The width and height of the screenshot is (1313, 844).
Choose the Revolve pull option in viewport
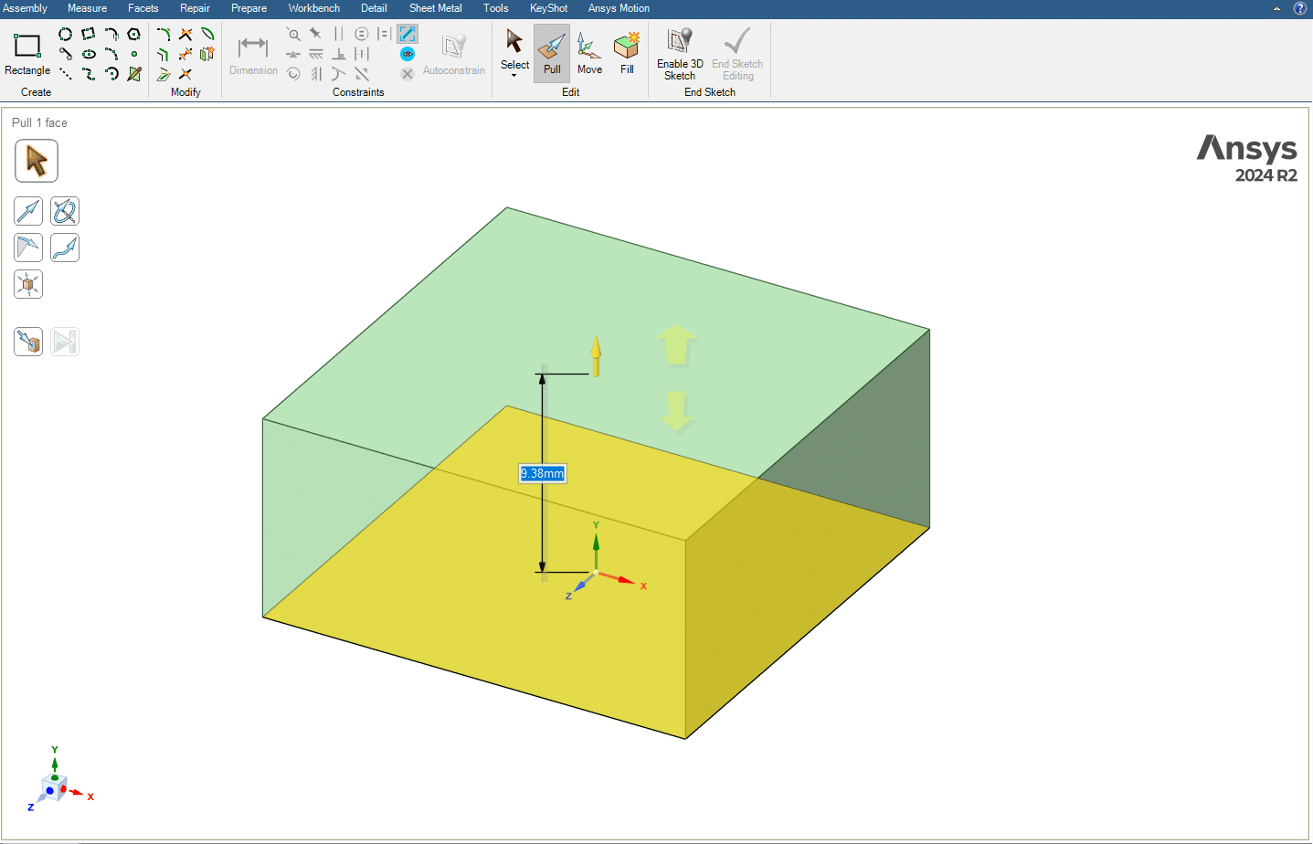point(65,211)
